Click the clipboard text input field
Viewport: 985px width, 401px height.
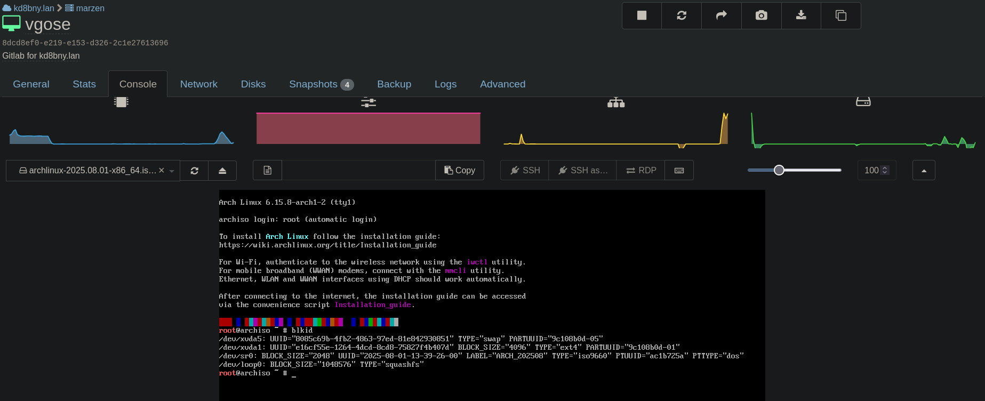coord(358,171)
